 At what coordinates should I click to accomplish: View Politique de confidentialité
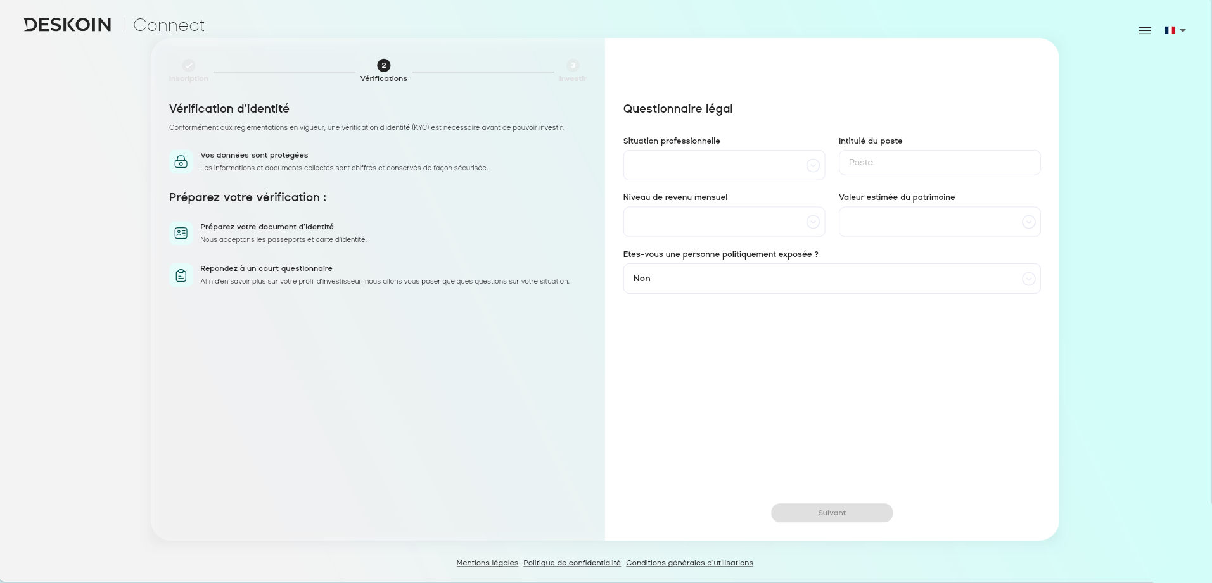571,562
